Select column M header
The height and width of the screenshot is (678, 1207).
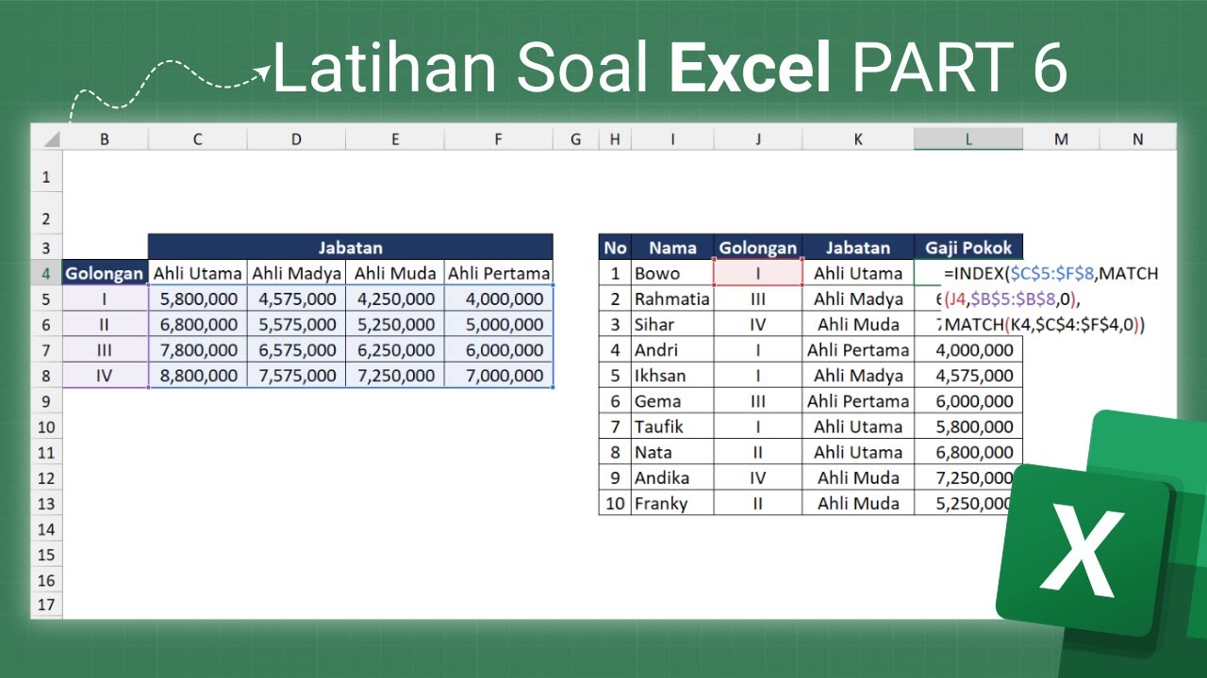click(1061, 139)
